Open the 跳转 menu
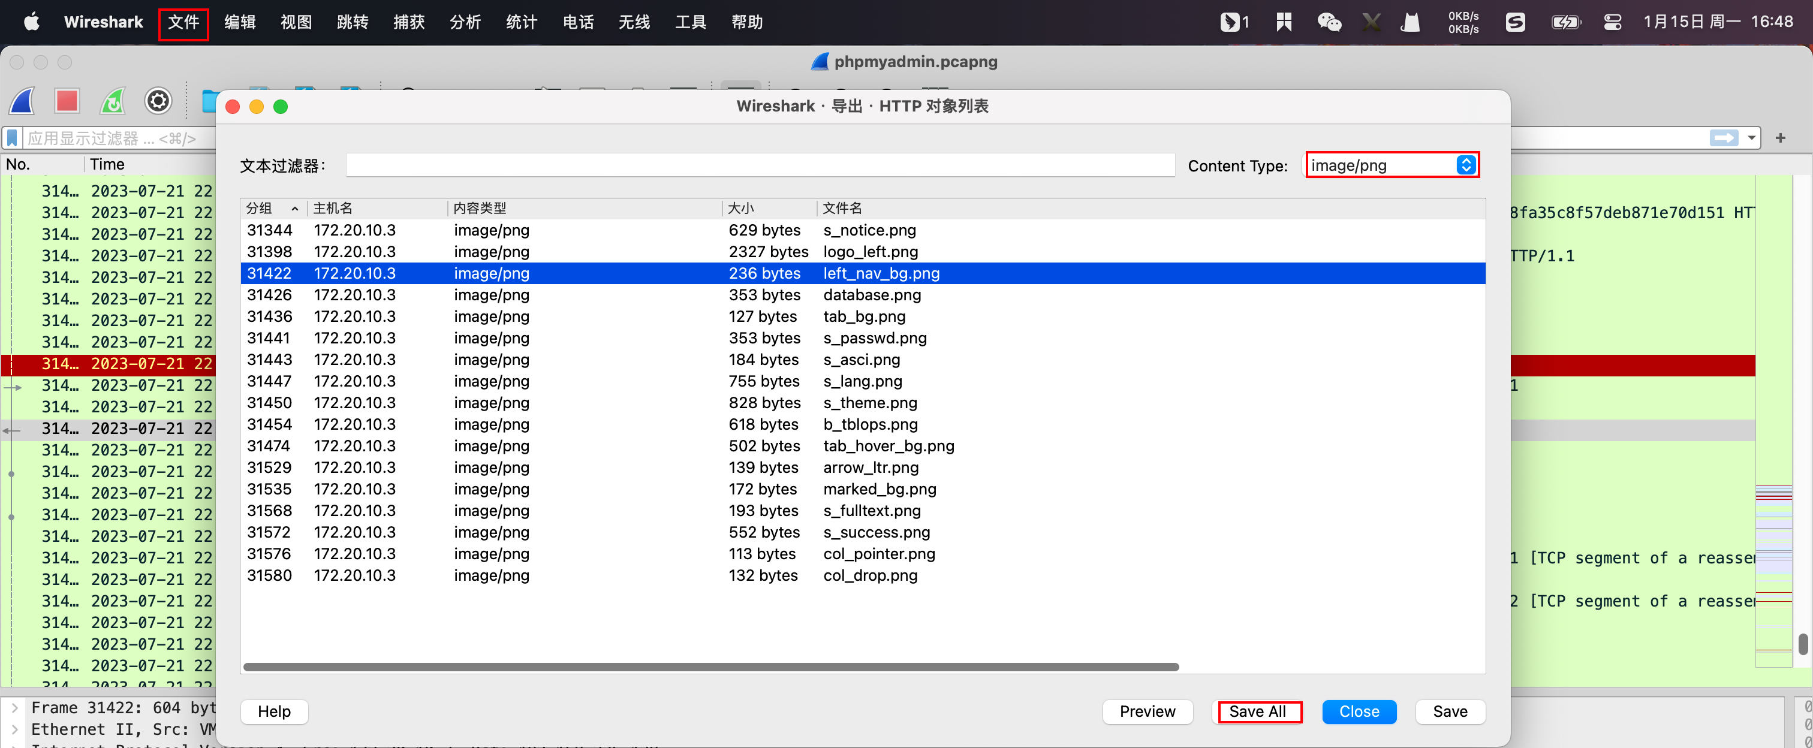Image resolution: width=1813 pixels, height=748 pixels. [x=353, y=22]
